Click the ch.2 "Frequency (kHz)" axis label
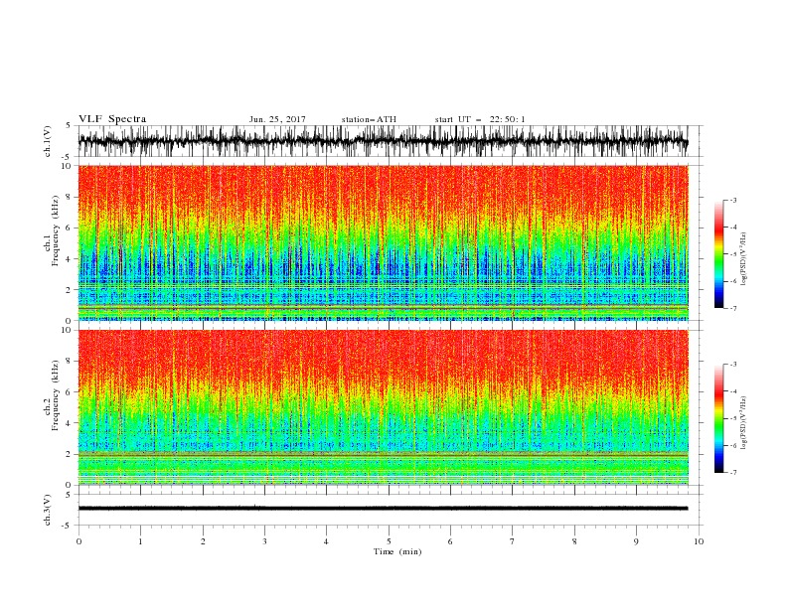This screenshot has width=787, height=608. (56, 394)
